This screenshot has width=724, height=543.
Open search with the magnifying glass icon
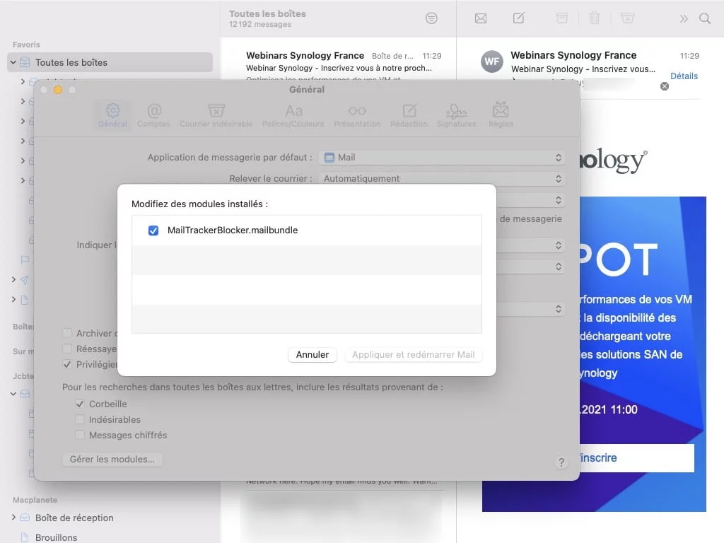[x=705, y=18]
